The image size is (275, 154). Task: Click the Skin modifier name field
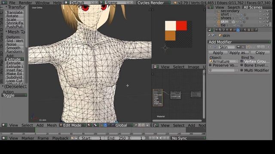click(226, 47)
